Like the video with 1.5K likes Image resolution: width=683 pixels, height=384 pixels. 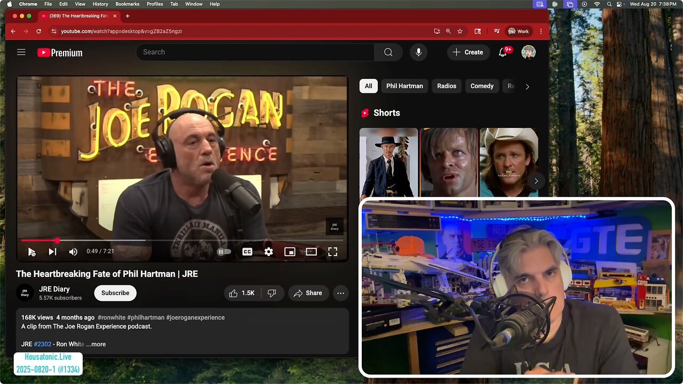click(242, 293)
